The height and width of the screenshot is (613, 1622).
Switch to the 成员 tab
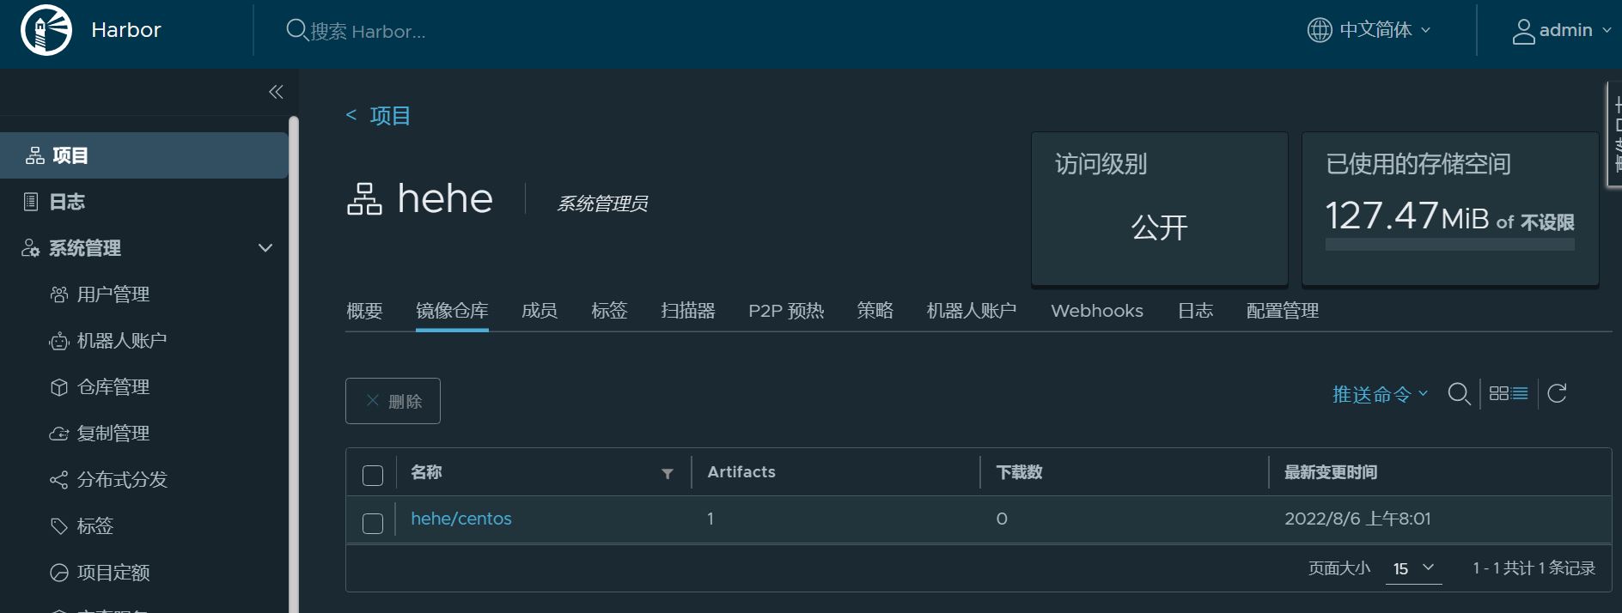pos(540,311)
